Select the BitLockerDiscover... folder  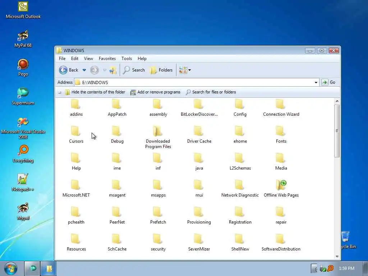coord(199,108)
